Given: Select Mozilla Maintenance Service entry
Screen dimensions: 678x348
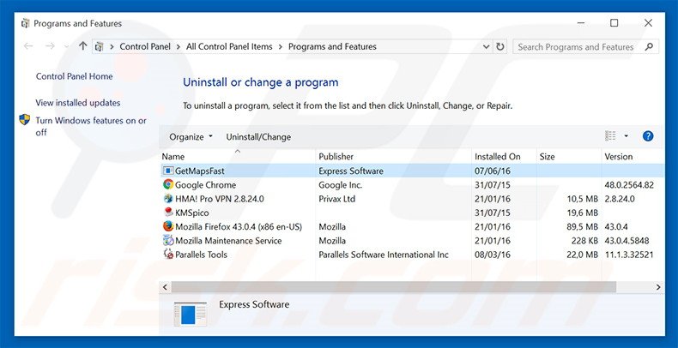Looking at the screenshot, I should click(x=228, y=241).
